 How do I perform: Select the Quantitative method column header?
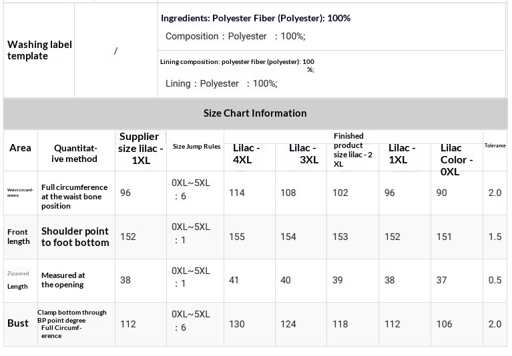point(75,153)
